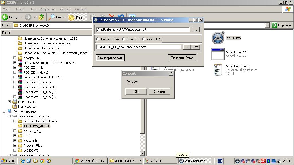Expand the программы folder node

[x=15, y=58]
